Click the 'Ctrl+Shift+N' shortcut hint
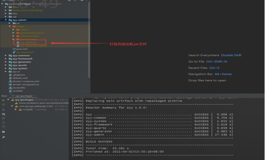This screenshot has height=160, width=265. [216, 61]
